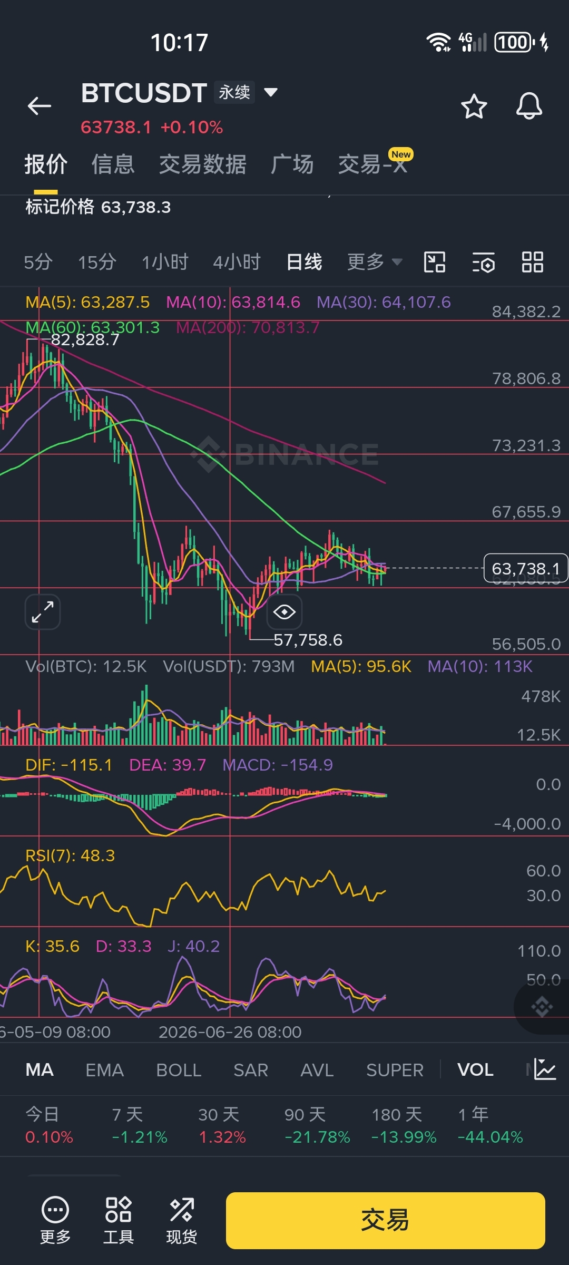Tap 90 天 -21.78% performance
The image size is (569, 1265).
point(317,1125)
